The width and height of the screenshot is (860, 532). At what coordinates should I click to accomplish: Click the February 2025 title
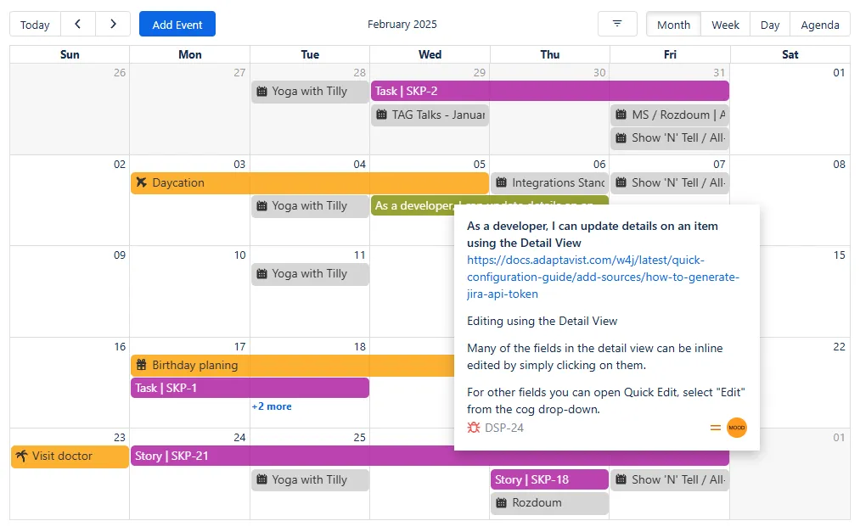402,24
